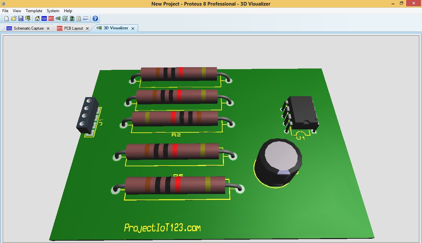Click the round black capacitor component
Viewport: 422px width, 243px height.
point(278,162)
